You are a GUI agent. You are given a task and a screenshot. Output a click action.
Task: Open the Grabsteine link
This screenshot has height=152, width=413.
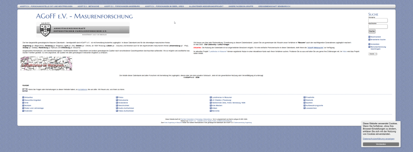(123, 103)
